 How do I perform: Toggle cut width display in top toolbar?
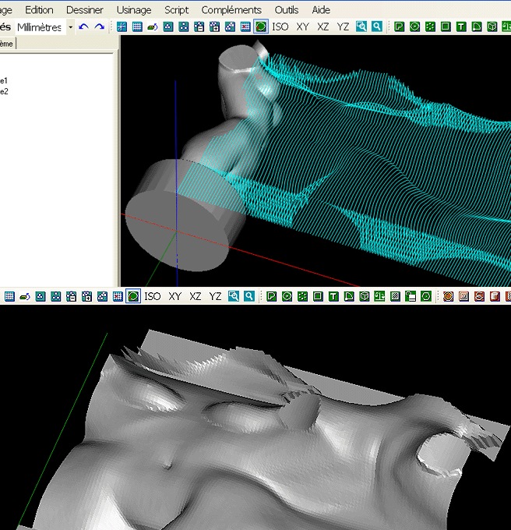pos(153,26)
